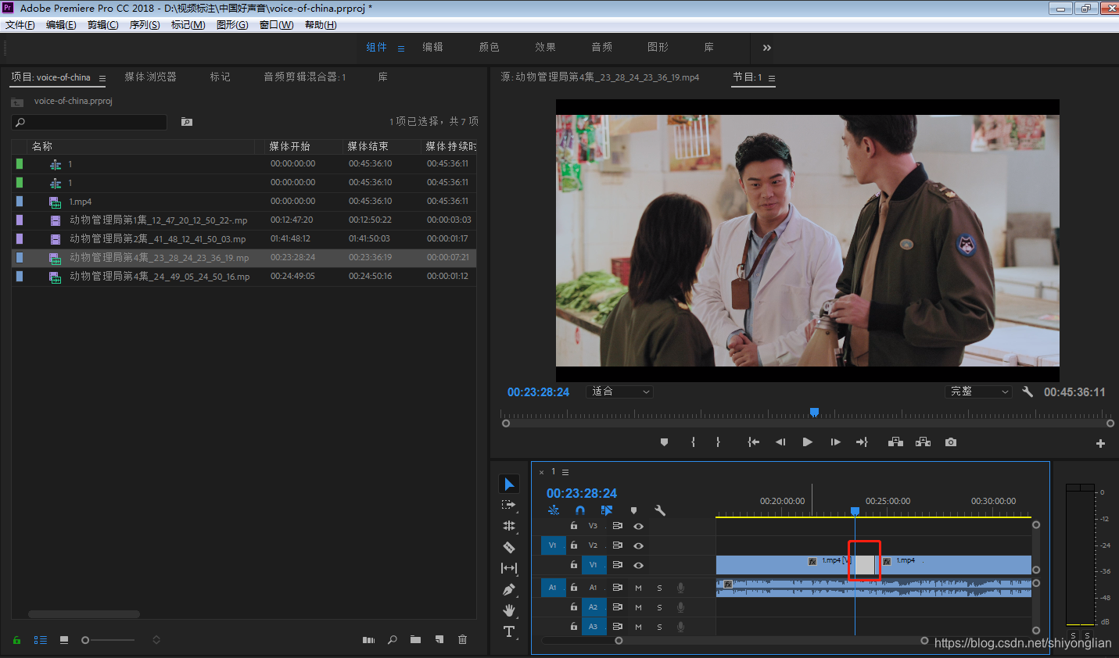This screenshot has height=658, width=1119.
Task: Click Find icon in project panel
Action: pos(393,639)
